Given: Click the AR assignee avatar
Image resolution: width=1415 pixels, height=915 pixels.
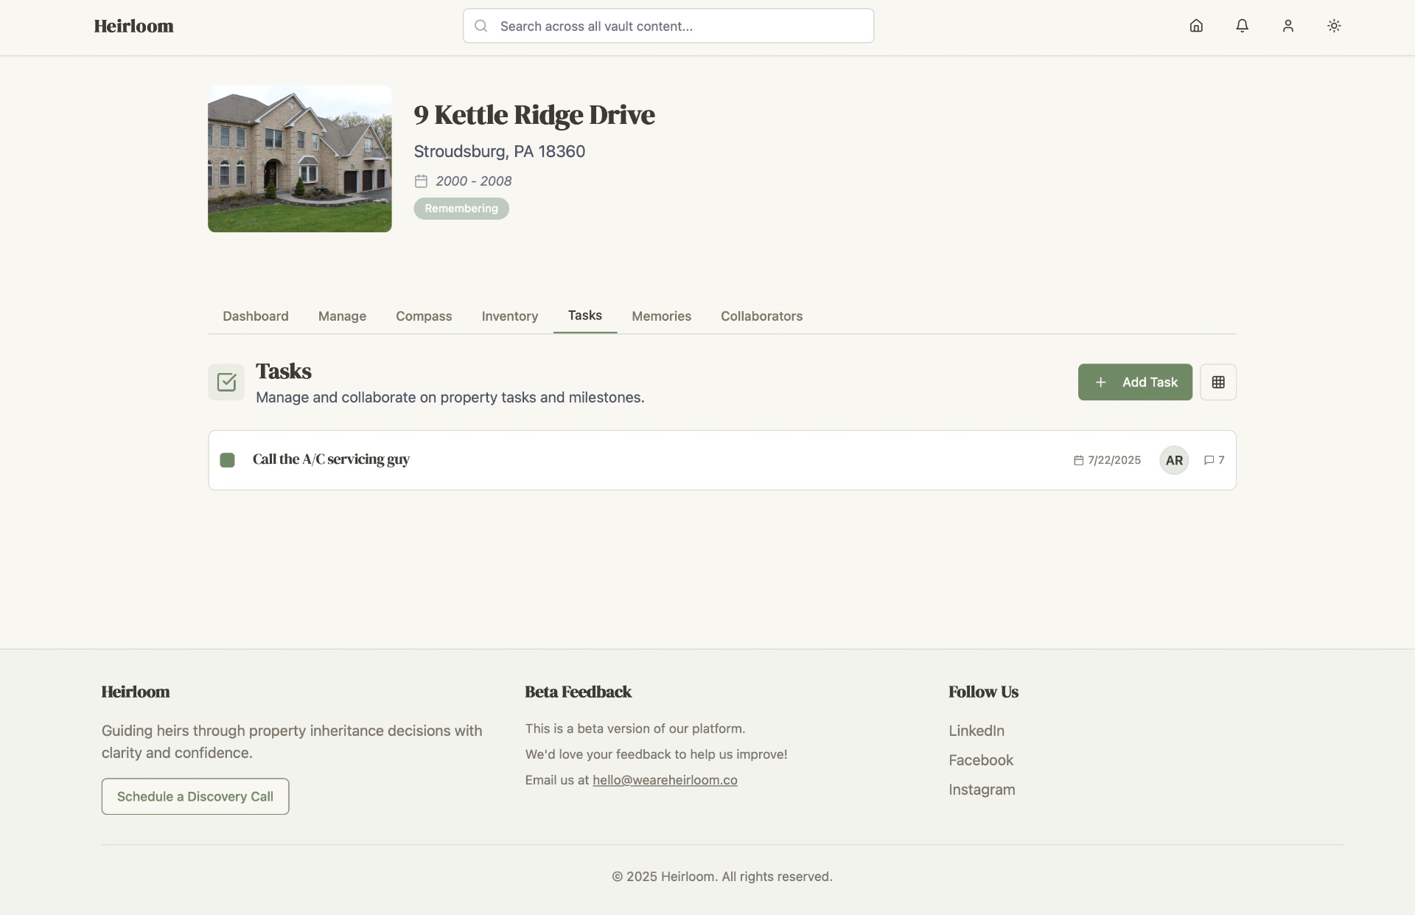Looking at the screenshot, I should click(x=1173, y=460).
